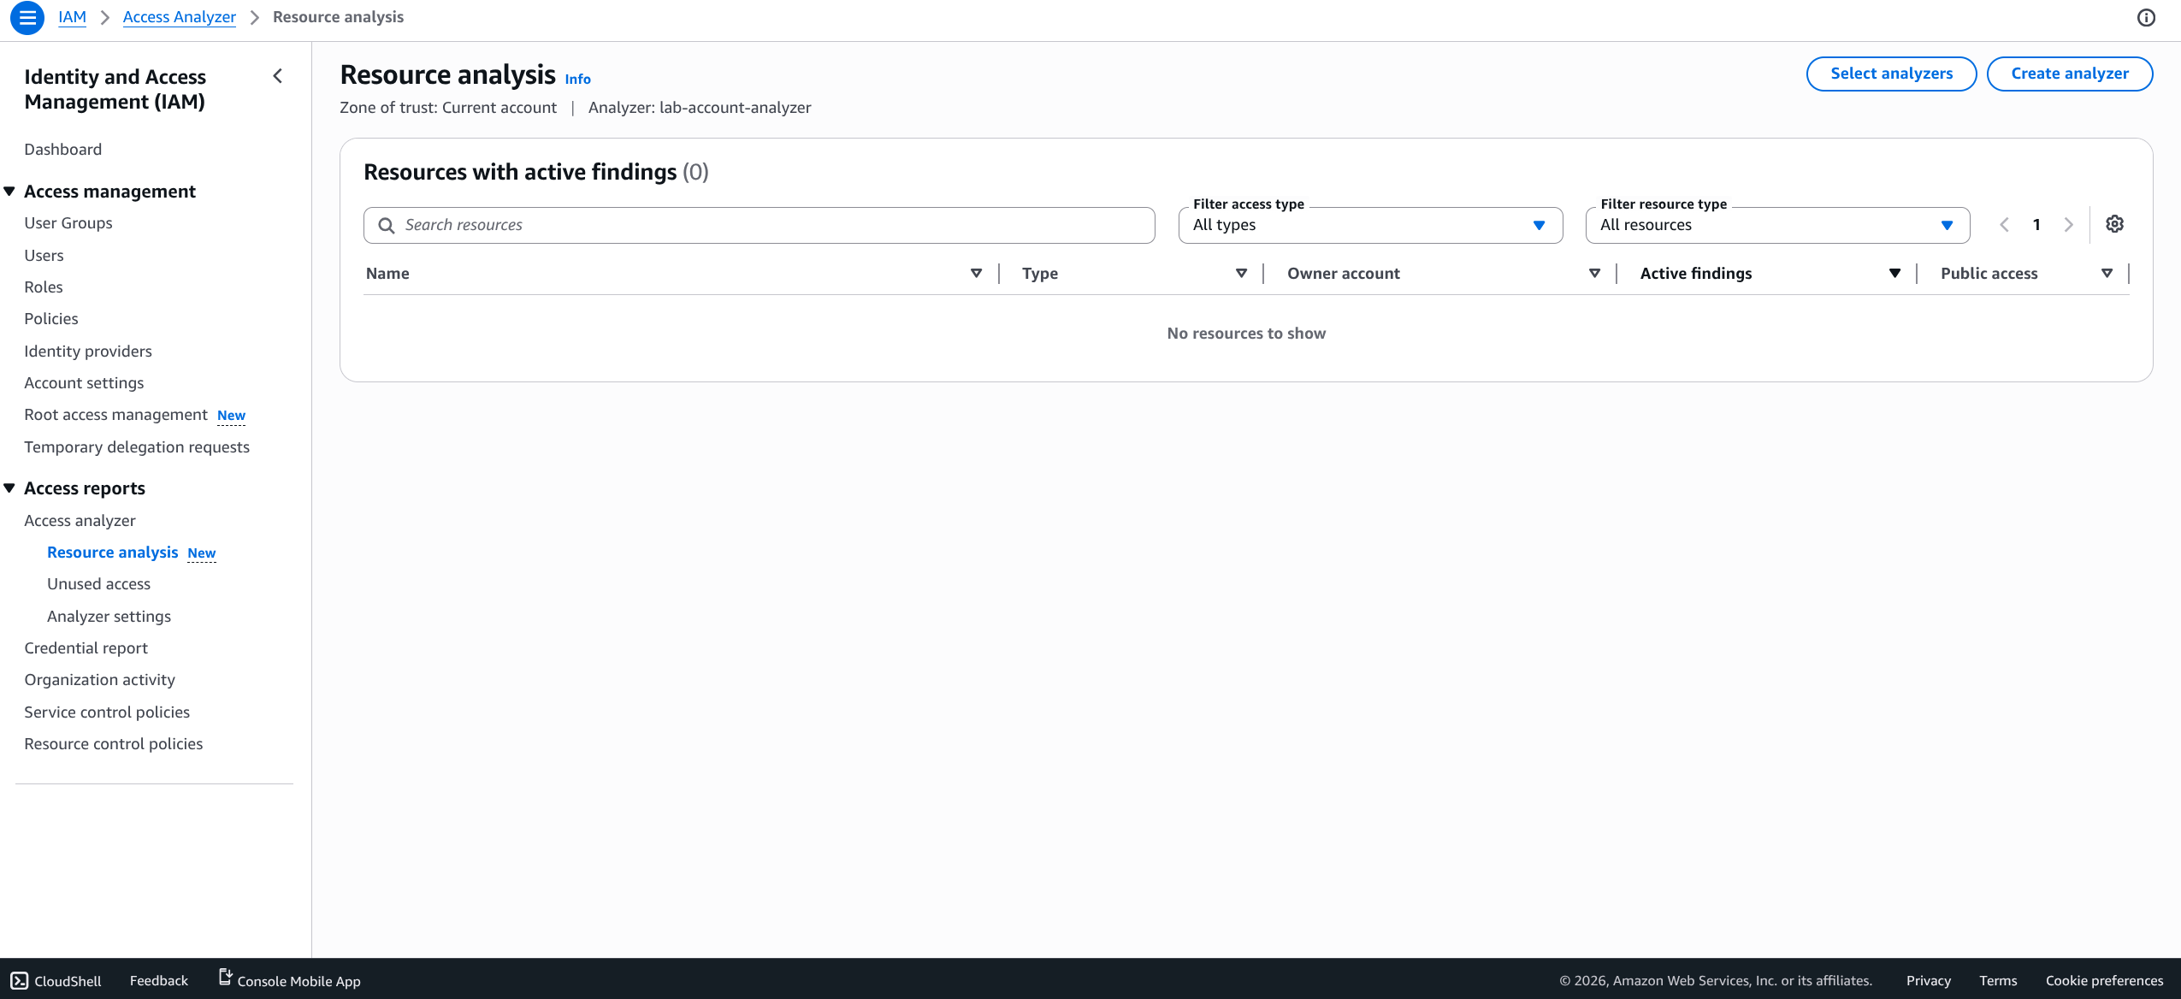Image resolution: width=2181 pixels, height=999 pixels.
Task: Click the Select analyzers button
Action: point(1891,74)
